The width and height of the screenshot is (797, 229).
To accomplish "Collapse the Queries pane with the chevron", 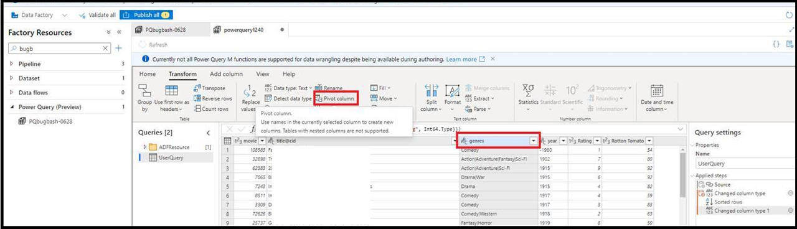I will coord(208,133).
